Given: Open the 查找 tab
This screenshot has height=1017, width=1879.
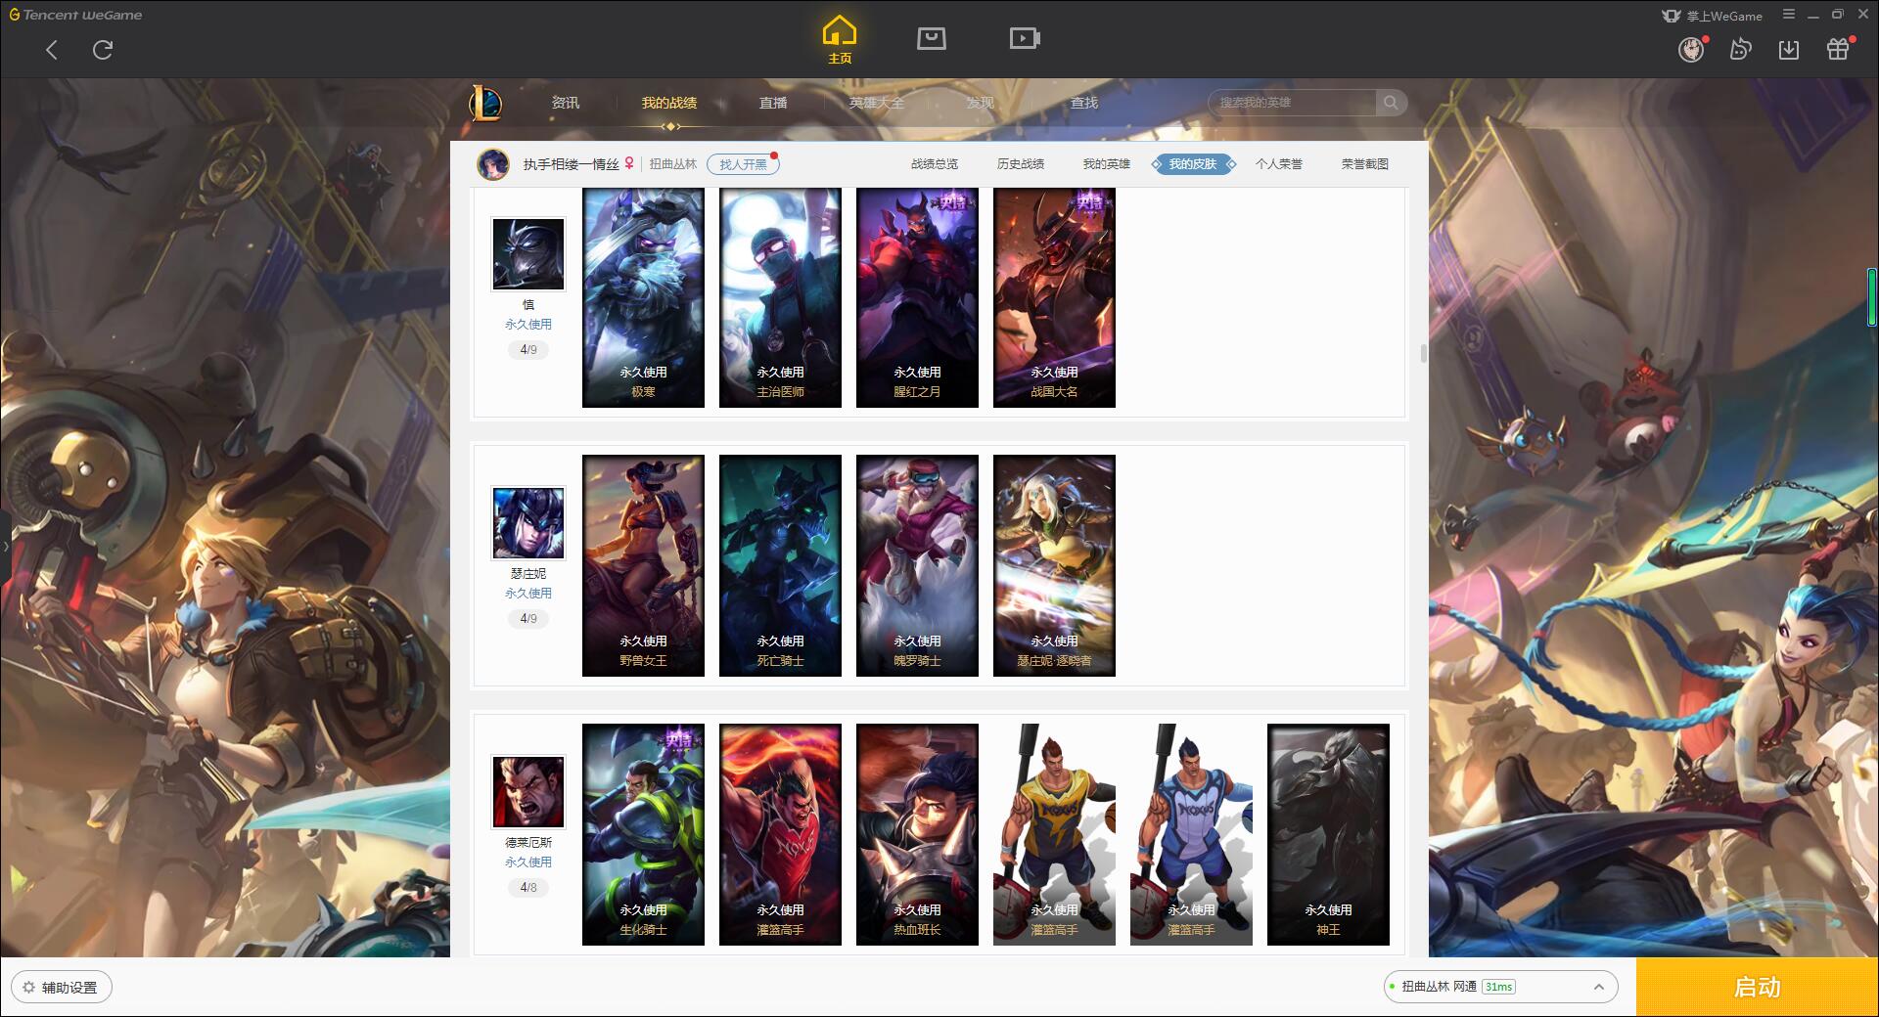Looking at the screenshot, I should pyautogui.click(x=1084, y=103).
